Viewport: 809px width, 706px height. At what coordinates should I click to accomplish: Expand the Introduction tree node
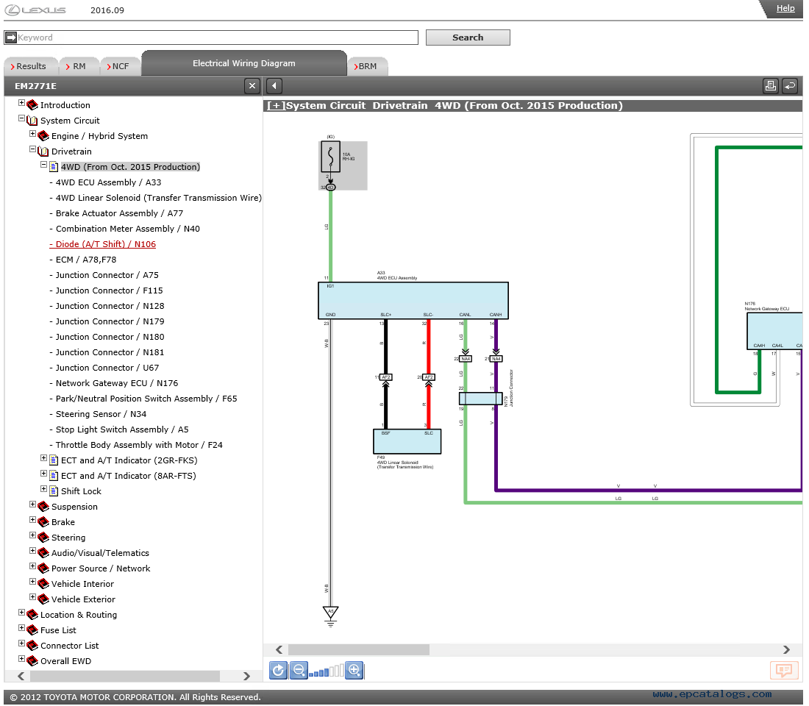[x=21, y=103]
